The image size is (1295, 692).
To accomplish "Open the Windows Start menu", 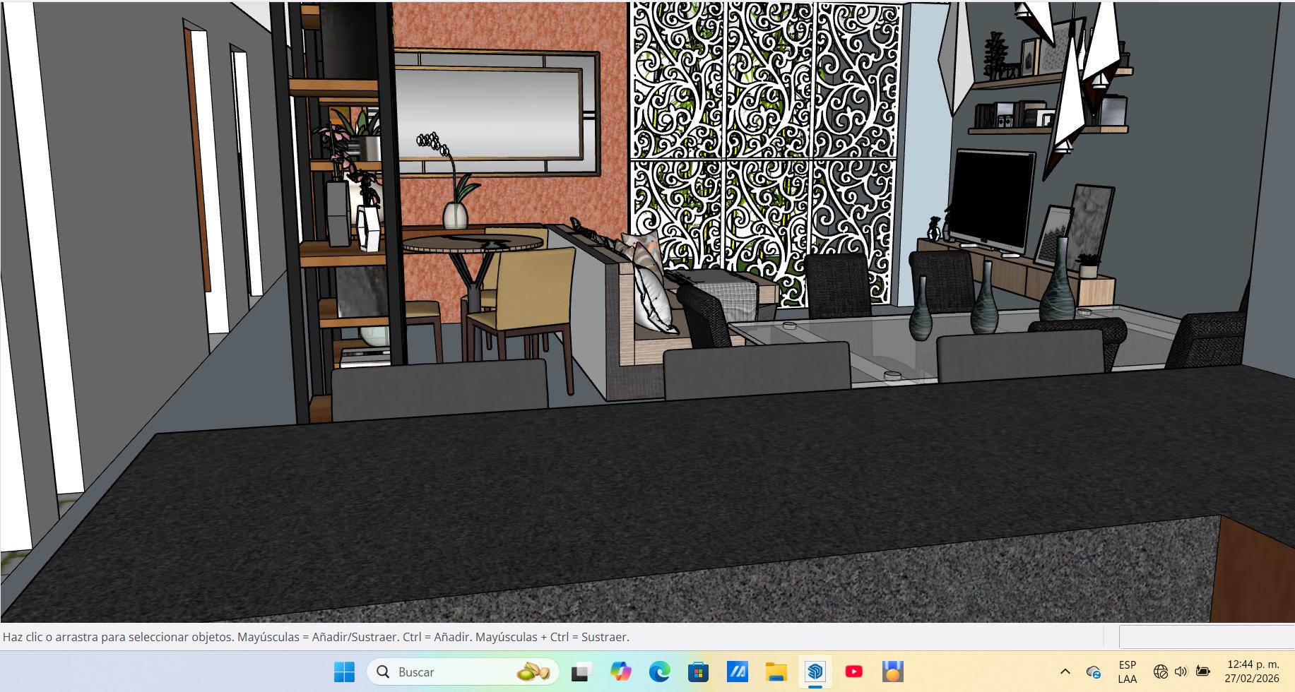I will pos(344,672).
